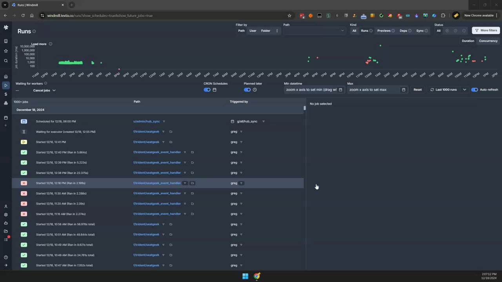Open the user profile icon in the sidebar
This screenshot has width=502, height=282.
(6, 206)
